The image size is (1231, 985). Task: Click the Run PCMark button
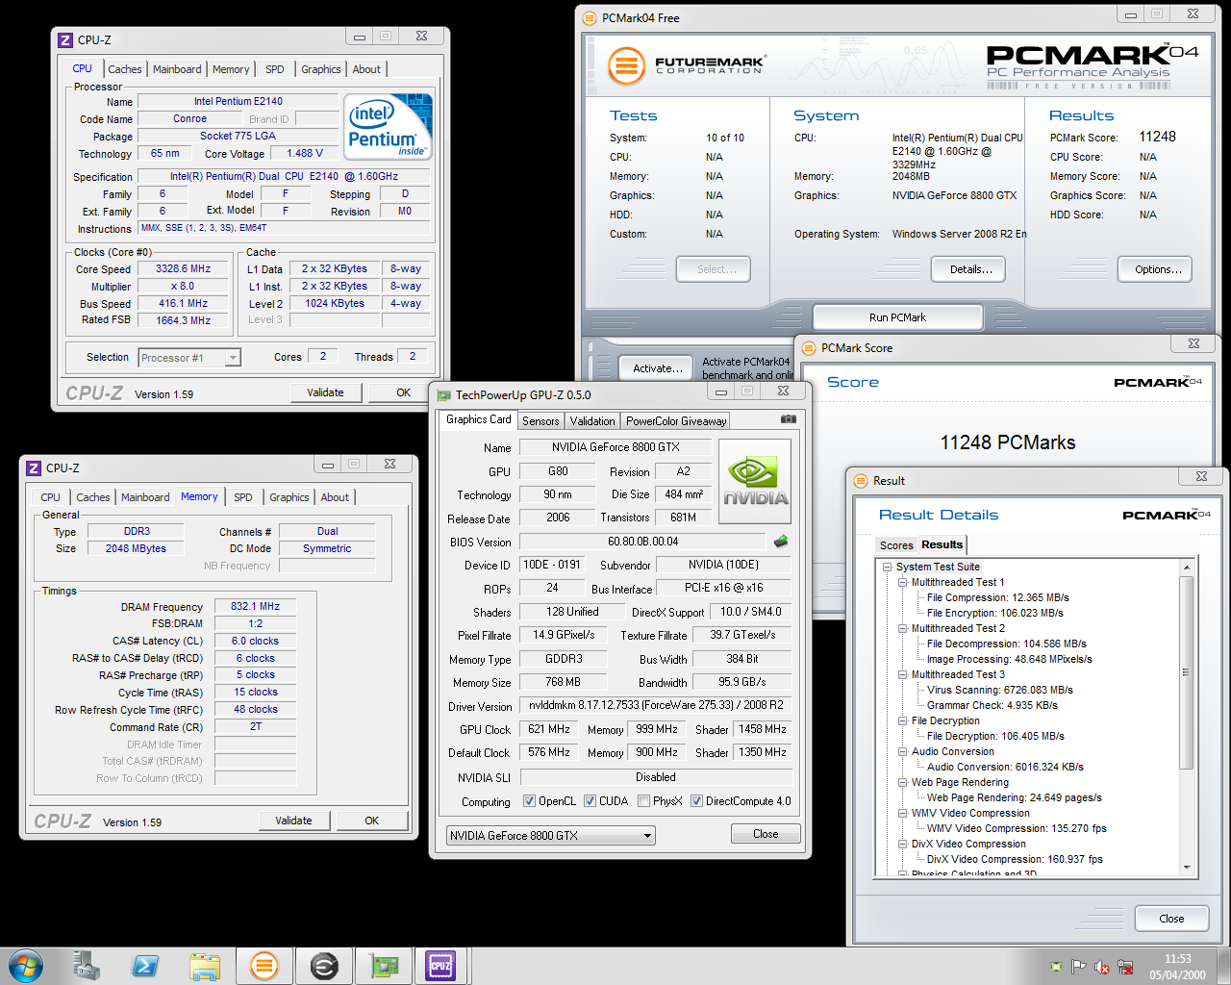pyautogui.click(x=897, y=317)
